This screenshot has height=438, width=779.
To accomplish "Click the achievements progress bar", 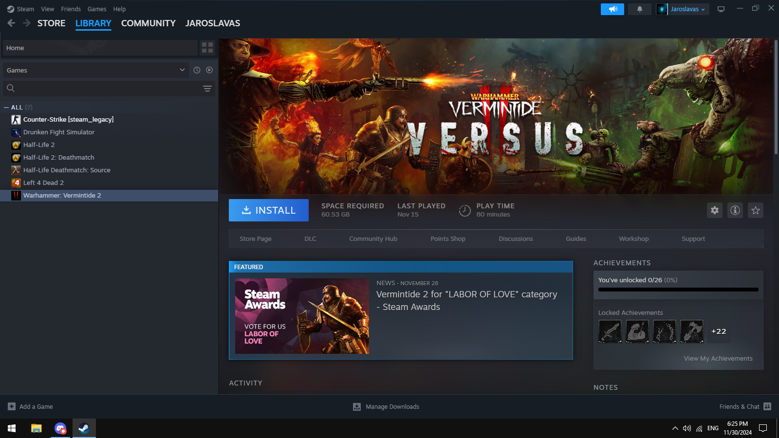I will [x=678, y=290].
